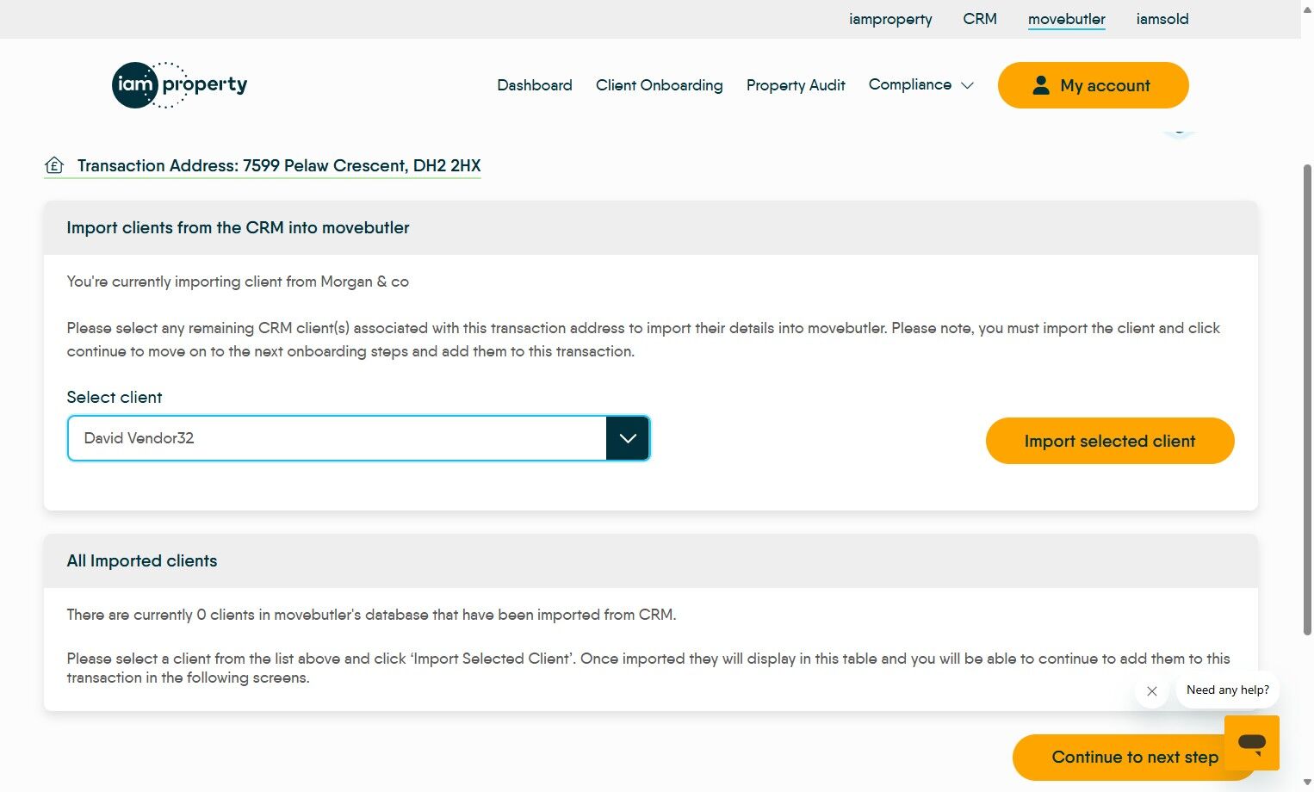This screenshot has height=792, width=1314.
Task: Open Client Onboarding
Action: (x=660, y=85)
